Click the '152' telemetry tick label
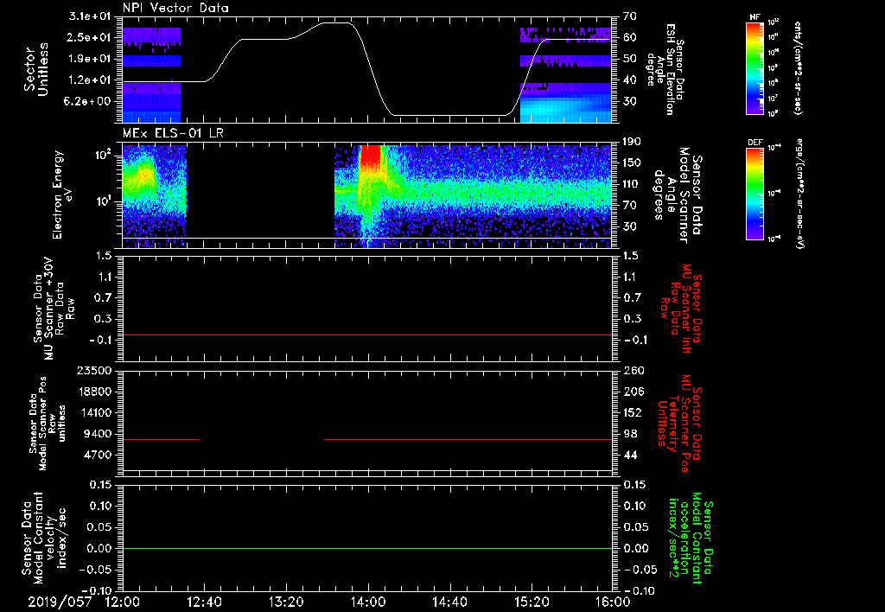Image resolution: width=885 pixels, height=612 pixels. coord(634,412)
